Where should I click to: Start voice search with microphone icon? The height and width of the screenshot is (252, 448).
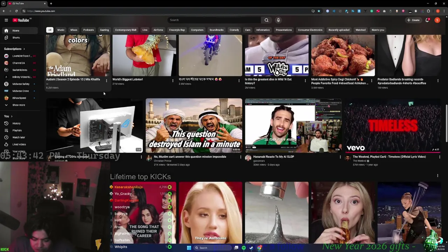(278, 20)
